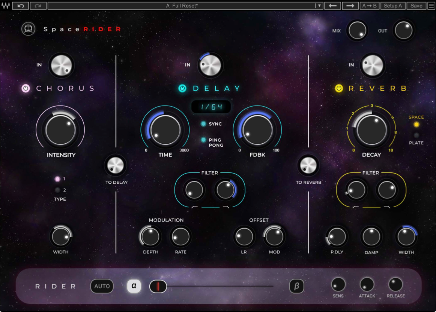Open the preset dropdown arrow

319,5
